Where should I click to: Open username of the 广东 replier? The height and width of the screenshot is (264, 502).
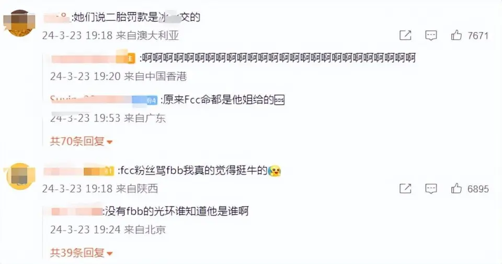coord(104,100)
